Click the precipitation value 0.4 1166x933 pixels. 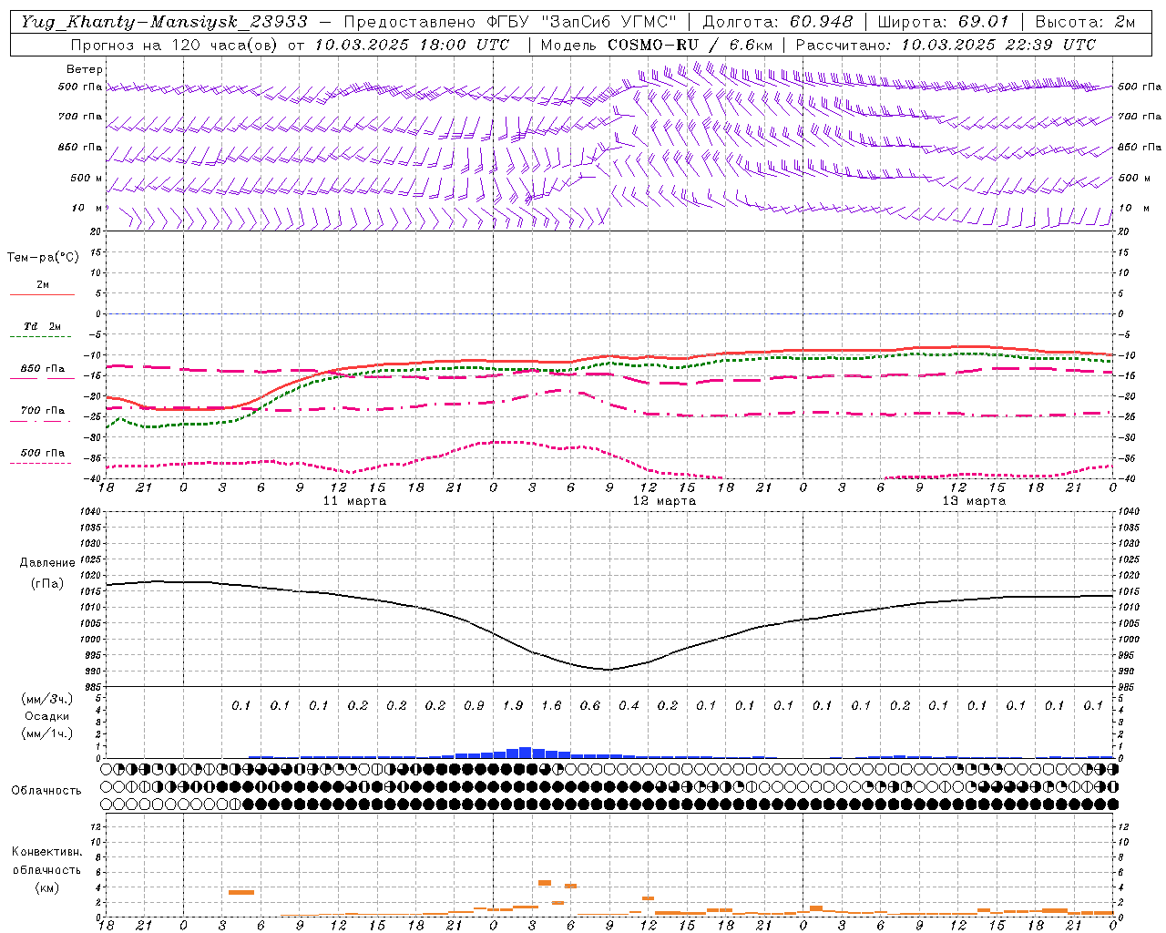pos(629,705)
